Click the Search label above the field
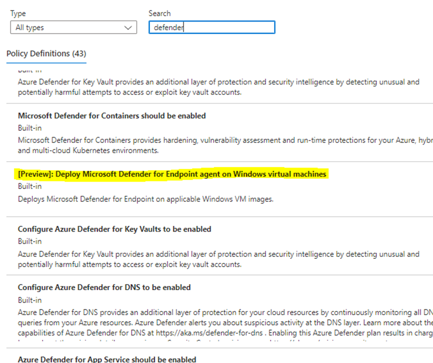Screen dimensions: 433x363 [159, 13]
